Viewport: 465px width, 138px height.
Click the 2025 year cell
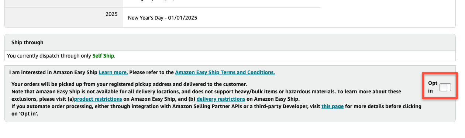[111, 14]
